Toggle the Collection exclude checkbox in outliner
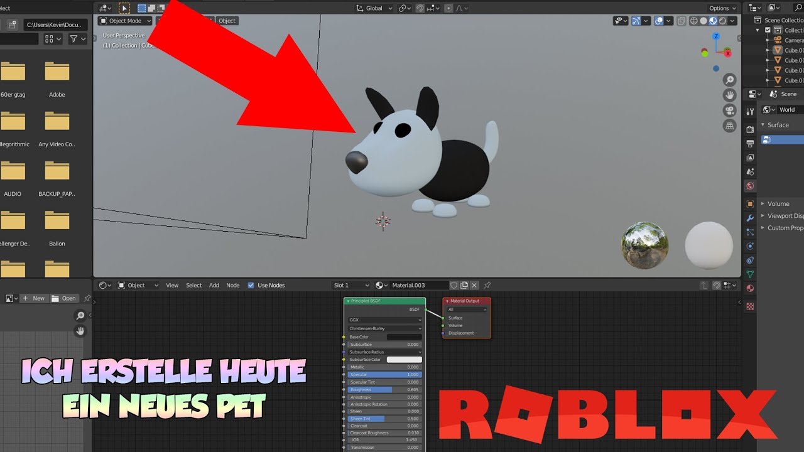The height and width of the screenshot is (452, 804). (x=767, y=30)
